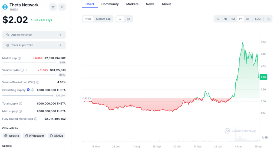Click the 4.06% volume ratio value
The width and height of the screenshot is (277, 149).
click(x=61, y=82)
